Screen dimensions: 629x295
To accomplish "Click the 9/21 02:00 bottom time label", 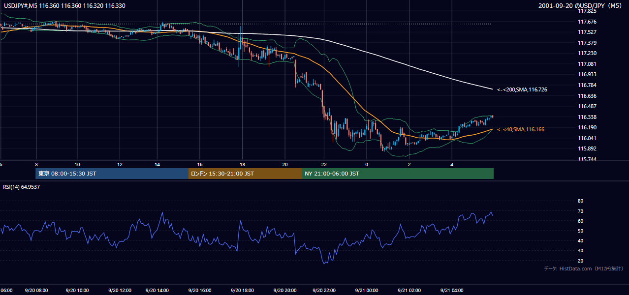I will tap(409, 291).
